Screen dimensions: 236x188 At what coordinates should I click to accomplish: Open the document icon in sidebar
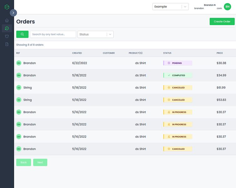7,44
